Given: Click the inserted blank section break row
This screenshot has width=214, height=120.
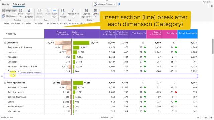Looking at the screenshot, I should pyautogui.click(x=101, y=76).
